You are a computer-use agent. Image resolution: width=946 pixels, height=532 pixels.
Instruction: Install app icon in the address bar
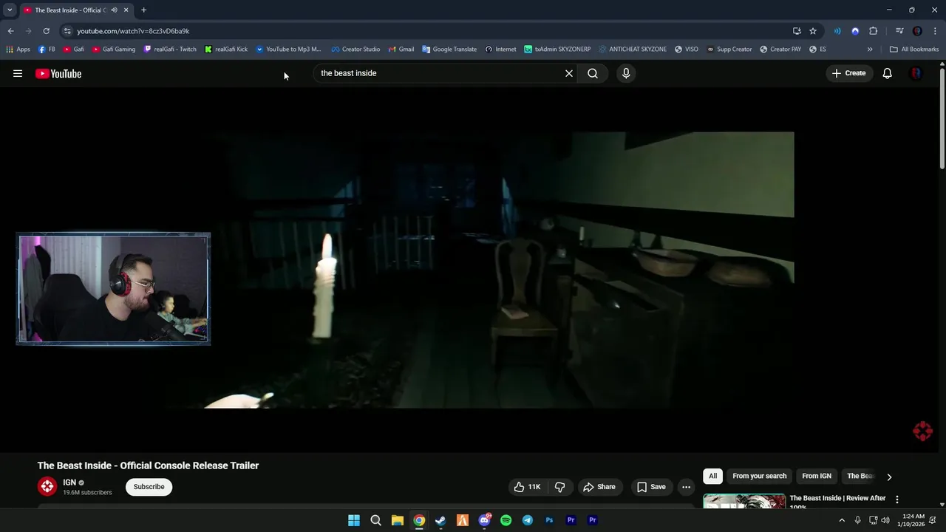tap(797, 31)
